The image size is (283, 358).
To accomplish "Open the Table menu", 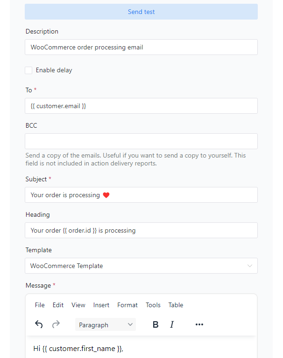I will (x=176, y=305).
